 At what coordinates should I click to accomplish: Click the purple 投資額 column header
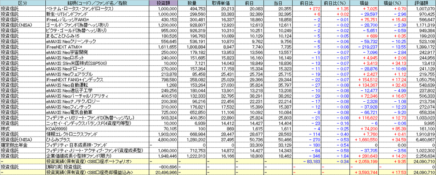tap(163, 3)
